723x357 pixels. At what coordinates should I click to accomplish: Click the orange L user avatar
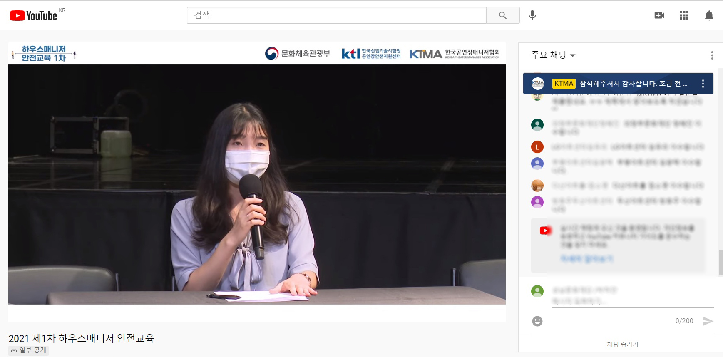pos(537,147)
